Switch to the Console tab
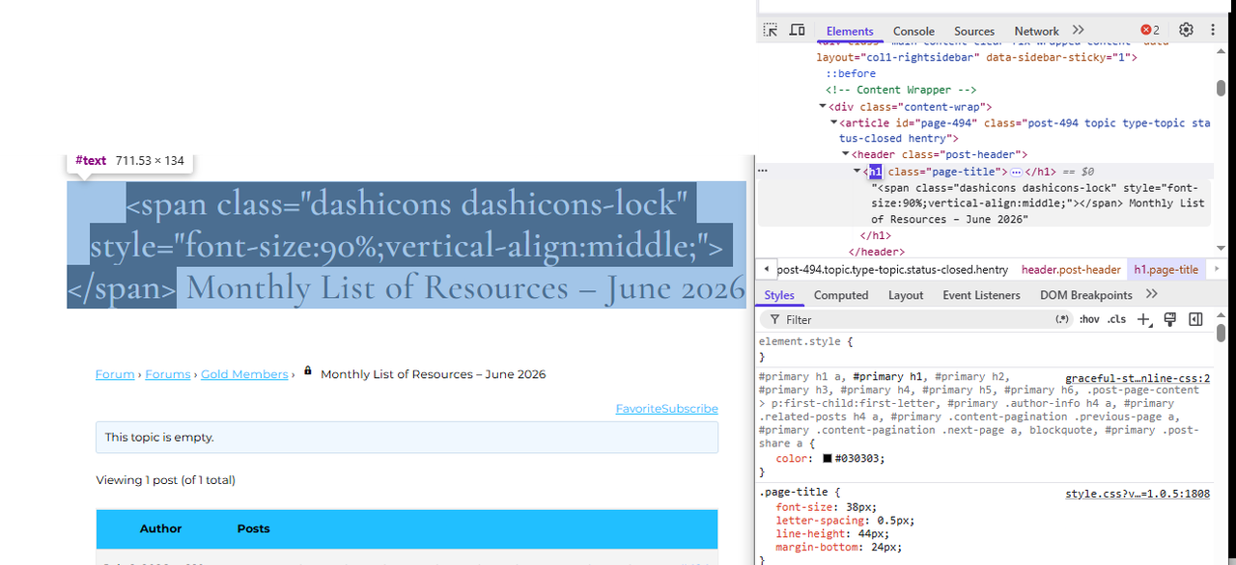This screenshot has width=1236, height=565. (913, 31)
